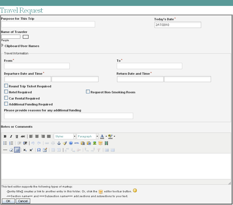Insert media with the filmstrip icon

point(106,143)
